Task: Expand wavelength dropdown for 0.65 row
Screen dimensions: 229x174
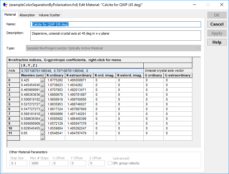Action: 42,133
